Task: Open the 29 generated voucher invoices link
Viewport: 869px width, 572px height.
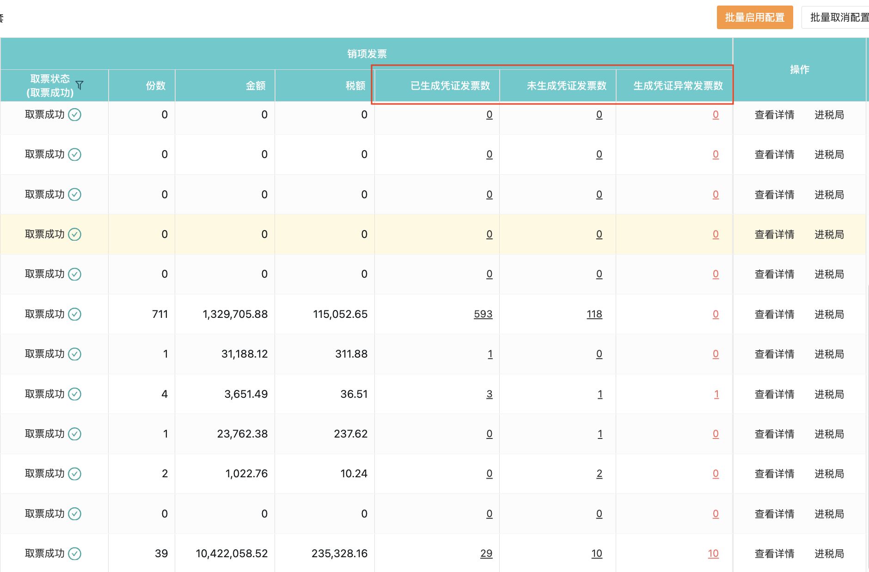Action: tap(486, 554)
